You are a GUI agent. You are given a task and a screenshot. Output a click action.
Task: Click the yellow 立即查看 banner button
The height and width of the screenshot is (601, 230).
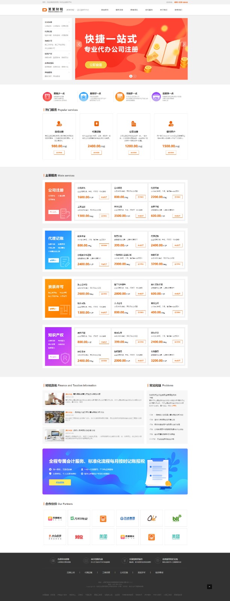pos(95,65)
